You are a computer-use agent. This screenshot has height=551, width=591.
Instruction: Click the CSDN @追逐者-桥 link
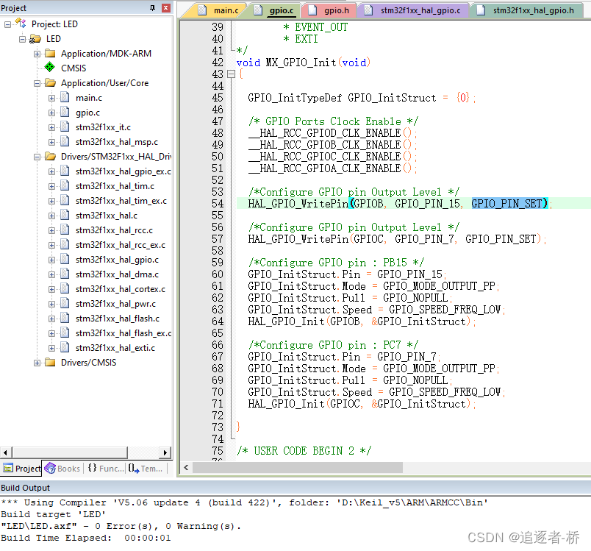coord(524,538)
